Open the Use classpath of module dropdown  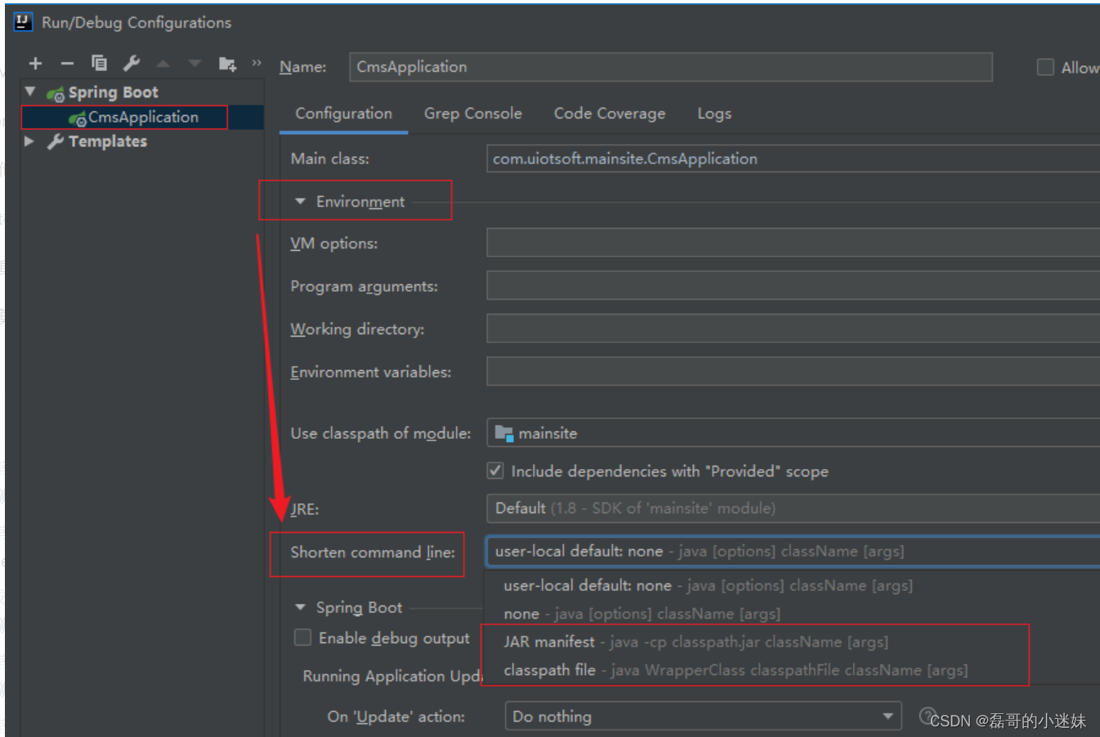(793, 433)
